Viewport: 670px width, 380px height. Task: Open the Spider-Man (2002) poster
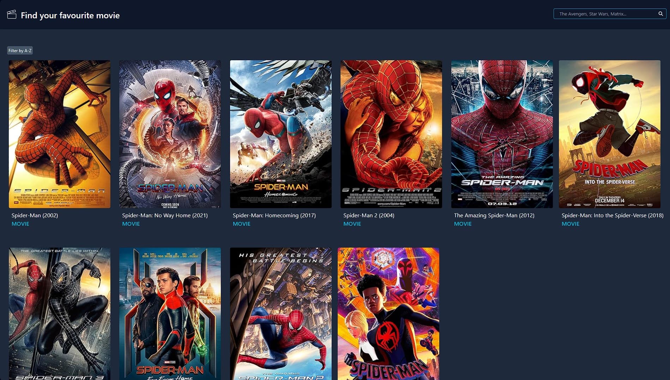(60, 134)
